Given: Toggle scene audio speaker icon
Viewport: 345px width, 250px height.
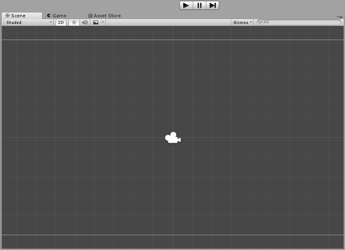Looking at the screenshot, I should [85, 22].
